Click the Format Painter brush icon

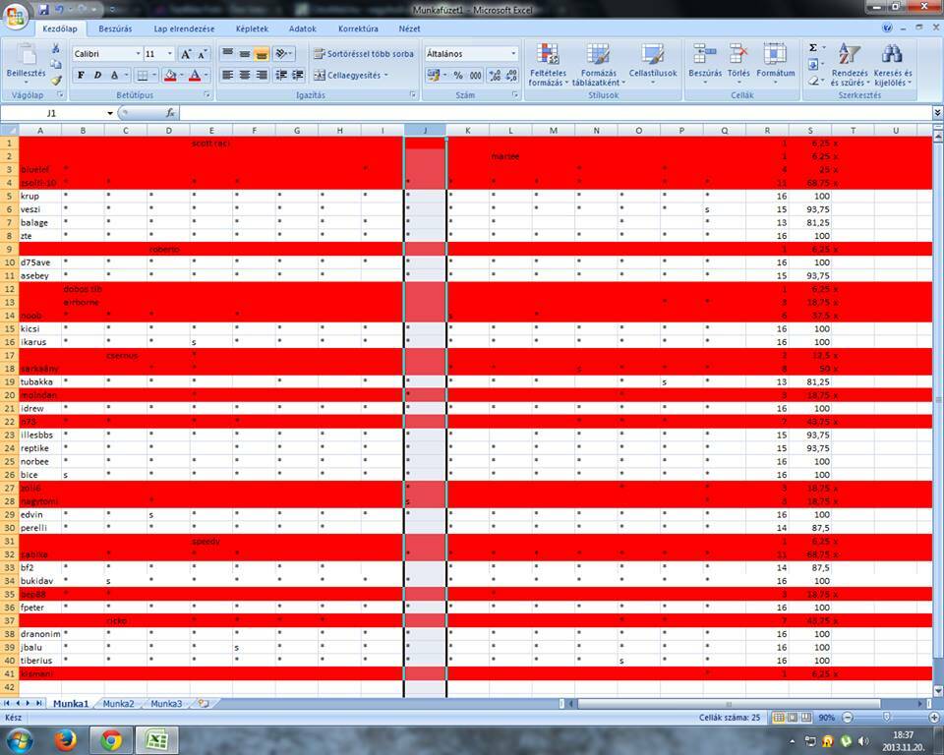(56, 81)
